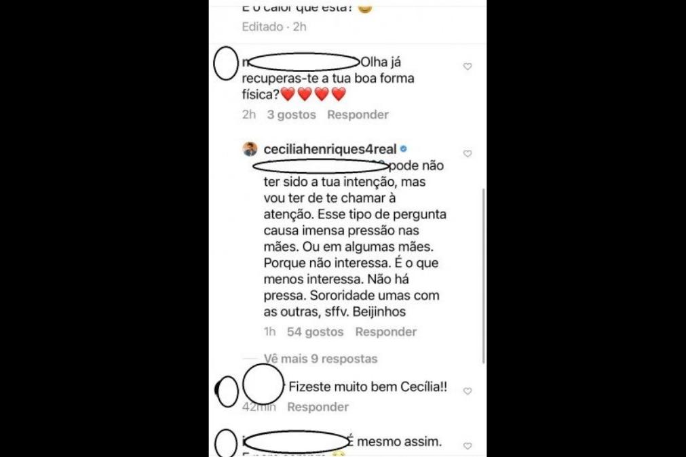Click the comments scrollbar on the right

point(483,275)
